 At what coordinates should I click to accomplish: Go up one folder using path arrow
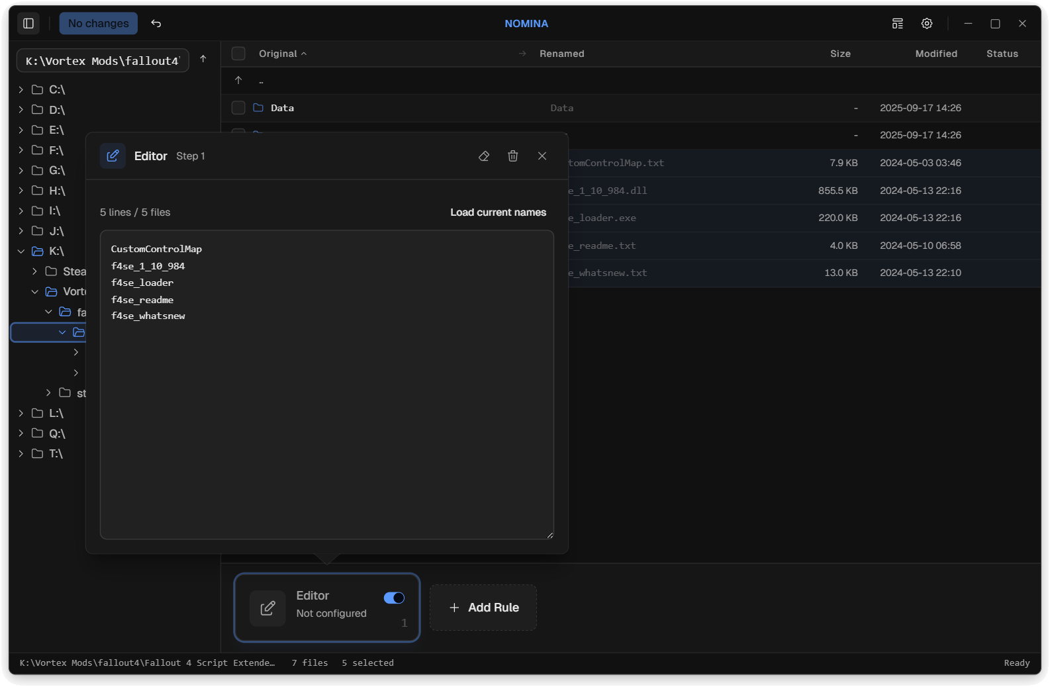(x=203, y=59)
